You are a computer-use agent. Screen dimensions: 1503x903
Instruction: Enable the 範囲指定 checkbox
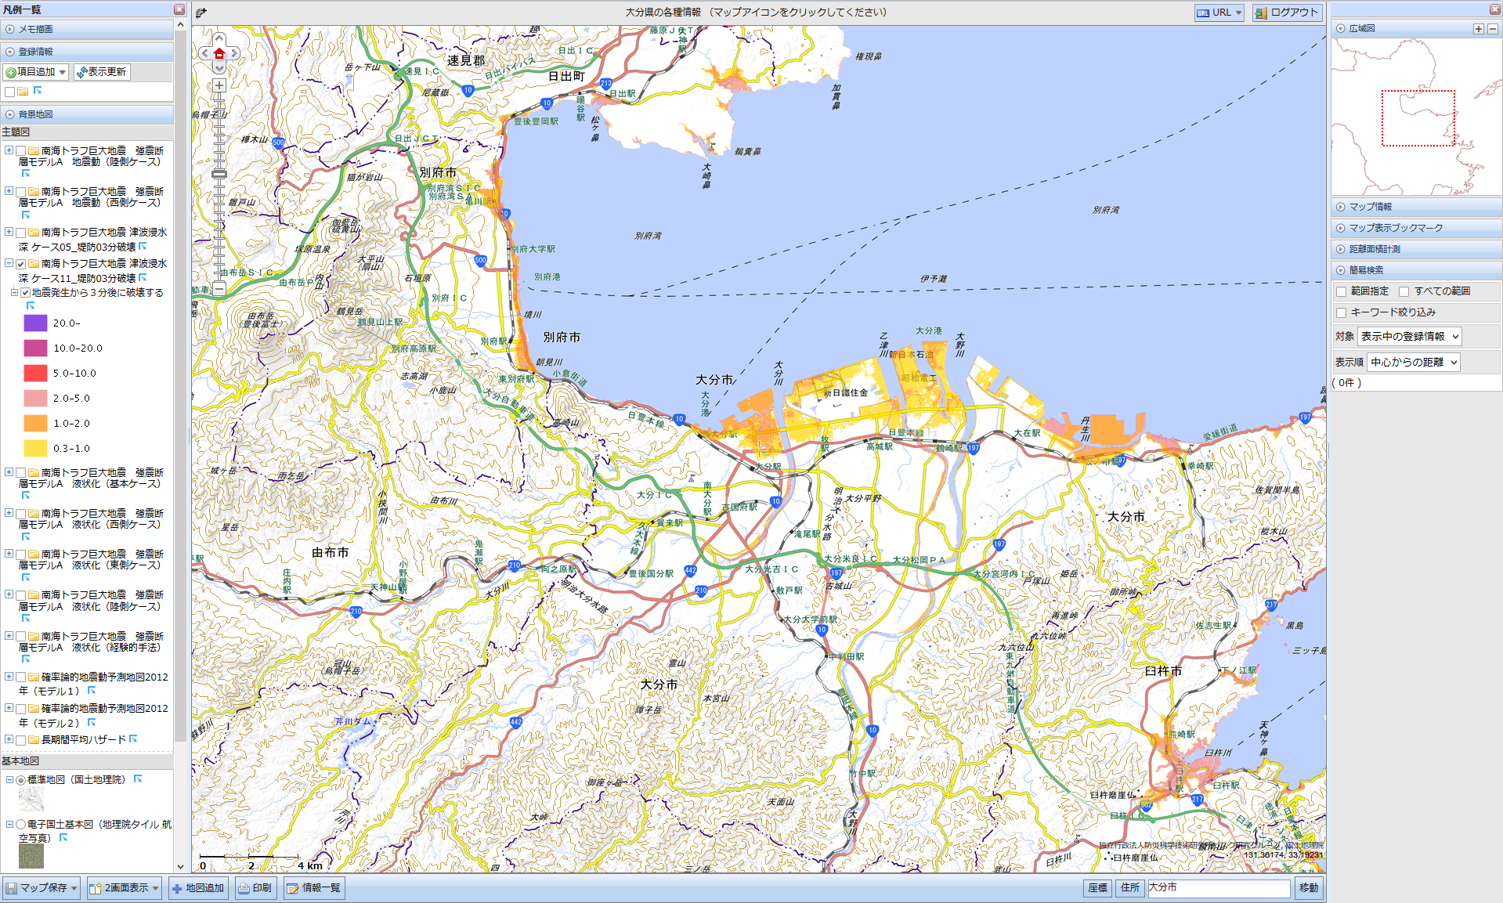click(1342, 291)
